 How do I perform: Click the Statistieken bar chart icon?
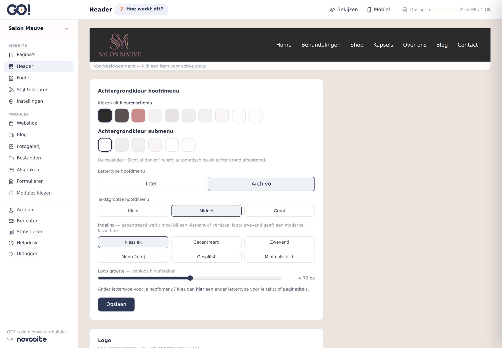[x=11, y=232]
